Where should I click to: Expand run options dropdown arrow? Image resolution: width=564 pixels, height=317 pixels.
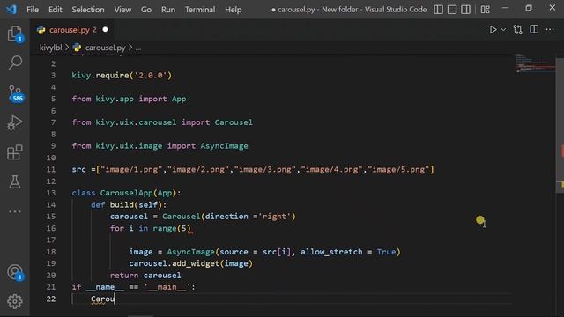click(x=503, y=29)
